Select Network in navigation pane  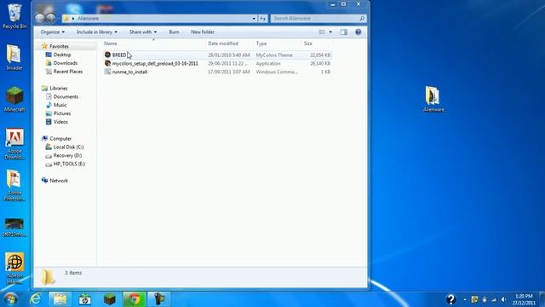pos(59,181)
